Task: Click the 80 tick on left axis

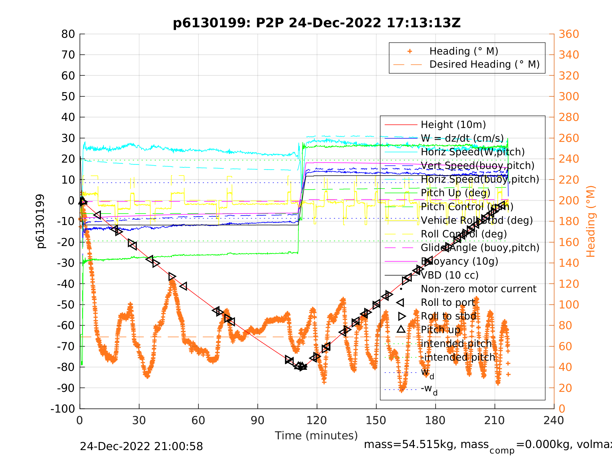Action: click(68, 34)
